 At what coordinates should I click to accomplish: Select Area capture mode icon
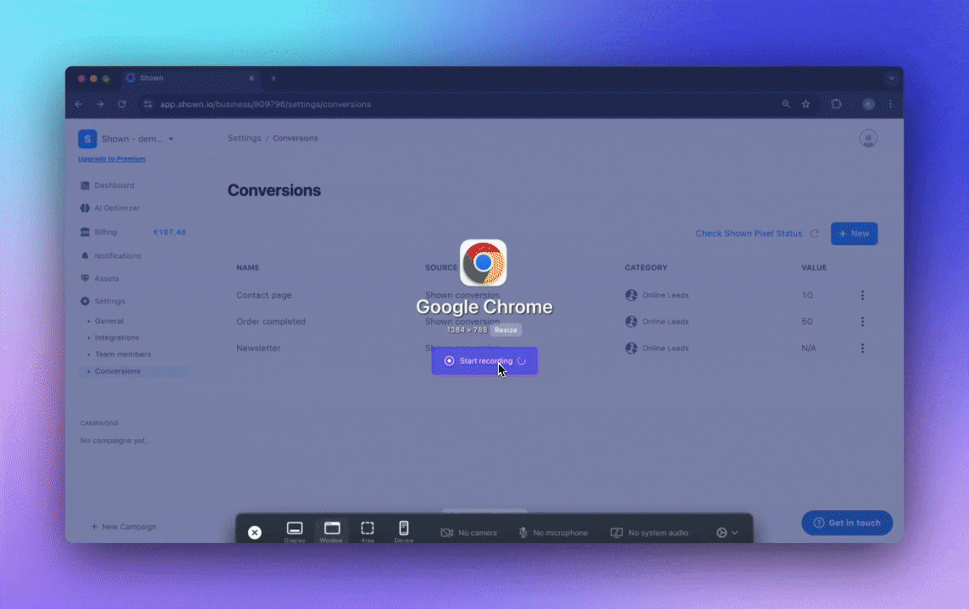click(x=368, y=531)
